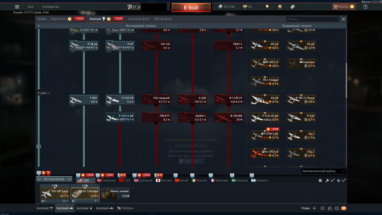Select the Япония nation tab
The image size is (382, 215).
click(164, 180)
